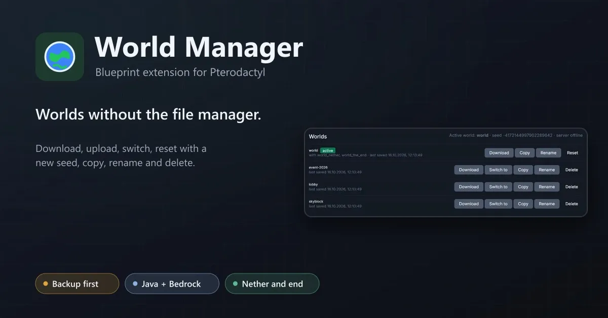
Task: Click the 'Active world: world' seed status text
Action: (516, 136)
